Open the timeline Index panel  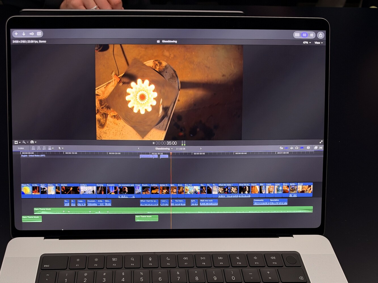[21, 148]
